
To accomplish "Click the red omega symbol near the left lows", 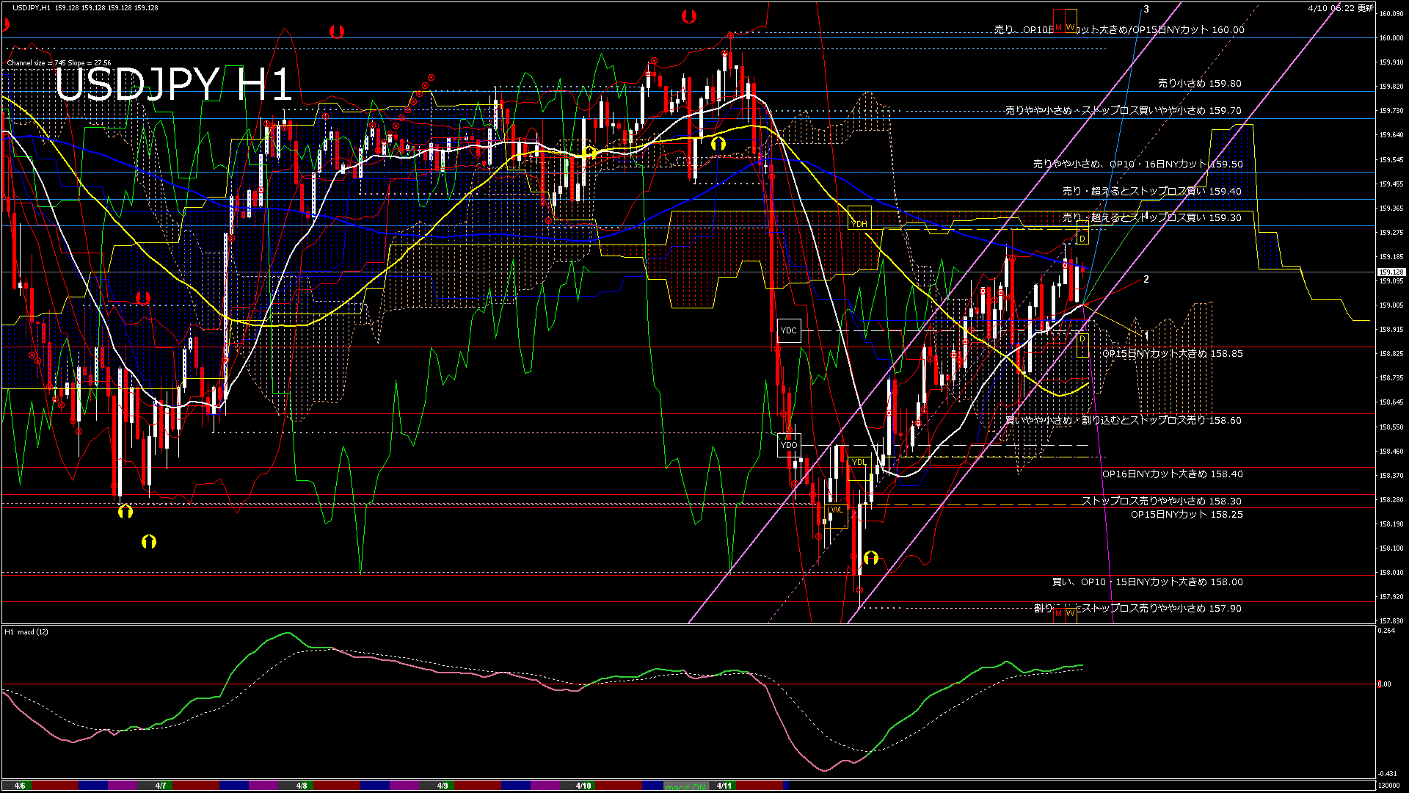I will [x=143, y=298].
